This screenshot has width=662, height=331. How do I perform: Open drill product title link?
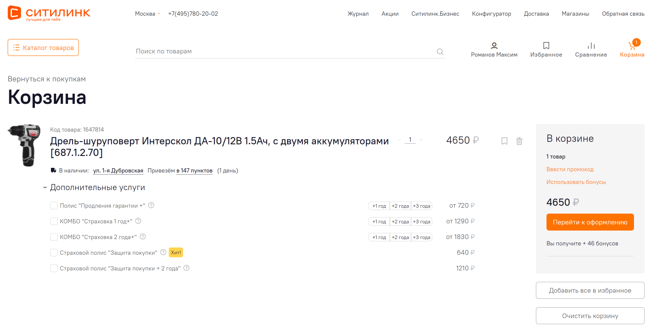(220, 147)
